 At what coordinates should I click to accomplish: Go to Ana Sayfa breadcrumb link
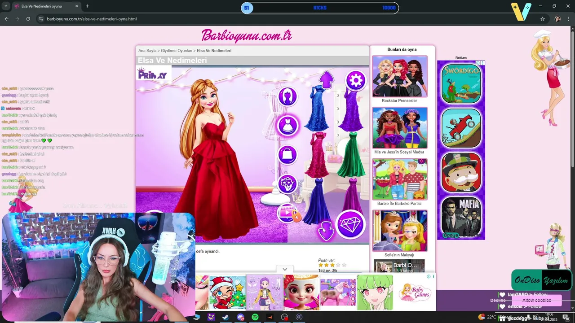[x=147, y=51]
